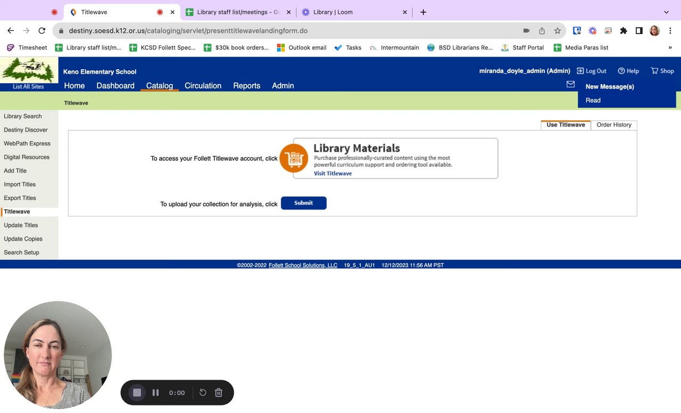This screenshot has width=681, height=413.
Task: Click List All Sites
Action: (x=29, y=87)
